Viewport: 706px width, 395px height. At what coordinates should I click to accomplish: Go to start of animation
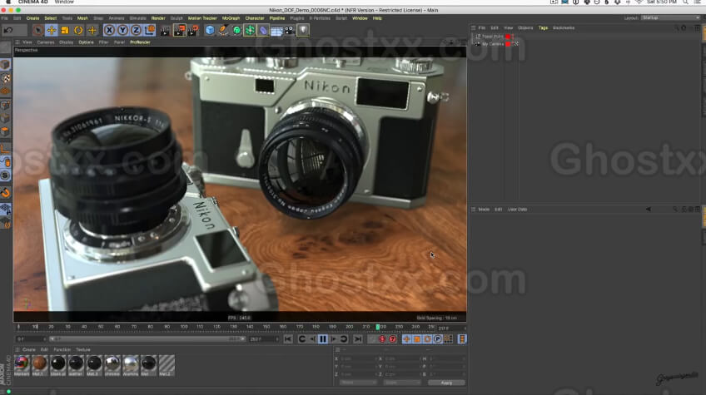288,339
